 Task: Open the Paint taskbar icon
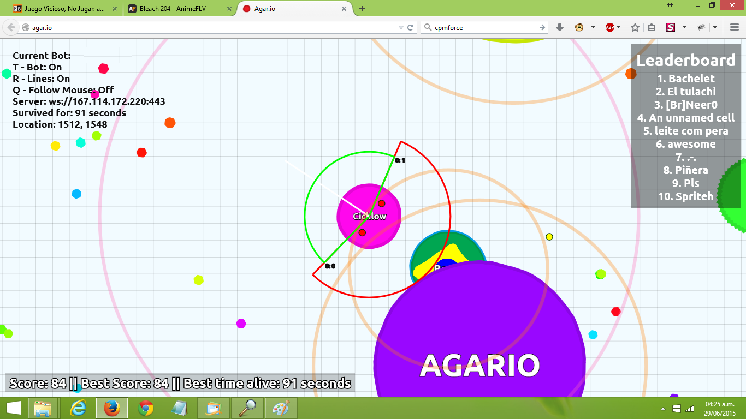(282, 408)
